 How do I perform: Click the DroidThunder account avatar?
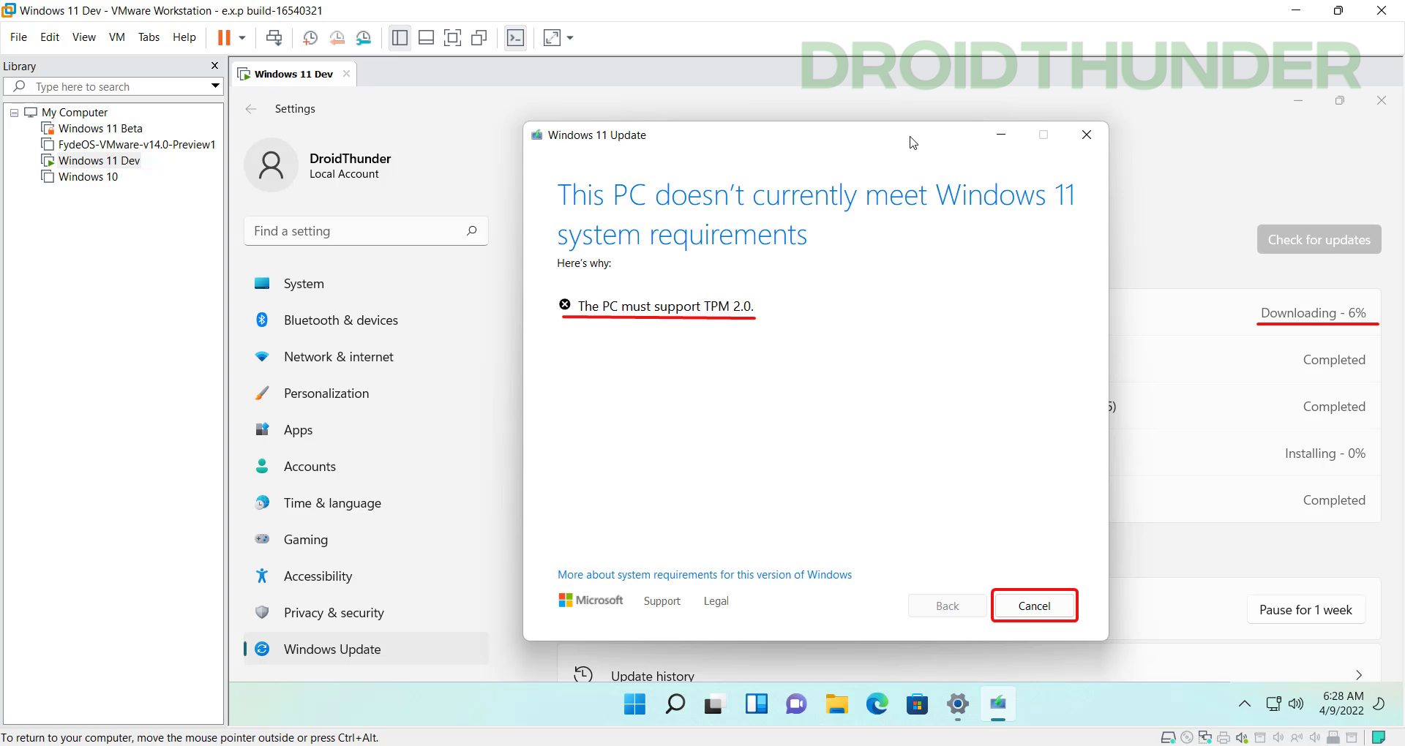pos(271,165)
